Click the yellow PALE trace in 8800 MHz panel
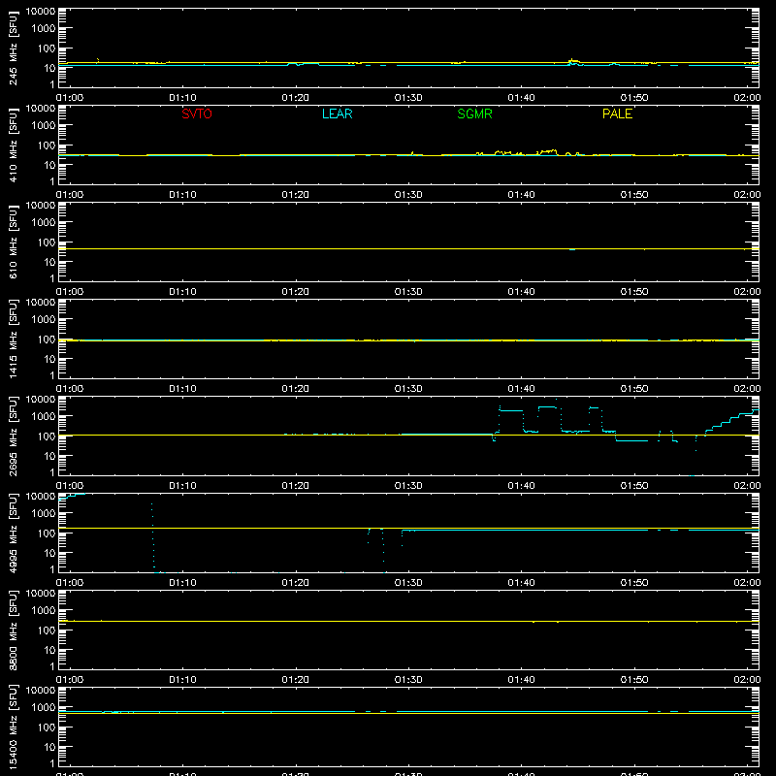Viewport: 776px width, 776px height. pos(408,621)
